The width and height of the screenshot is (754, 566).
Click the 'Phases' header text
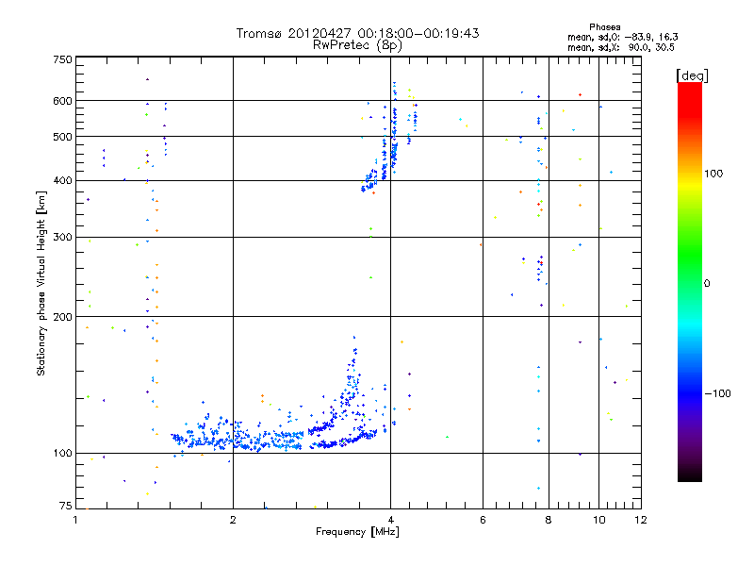click(x=604, y=27)
